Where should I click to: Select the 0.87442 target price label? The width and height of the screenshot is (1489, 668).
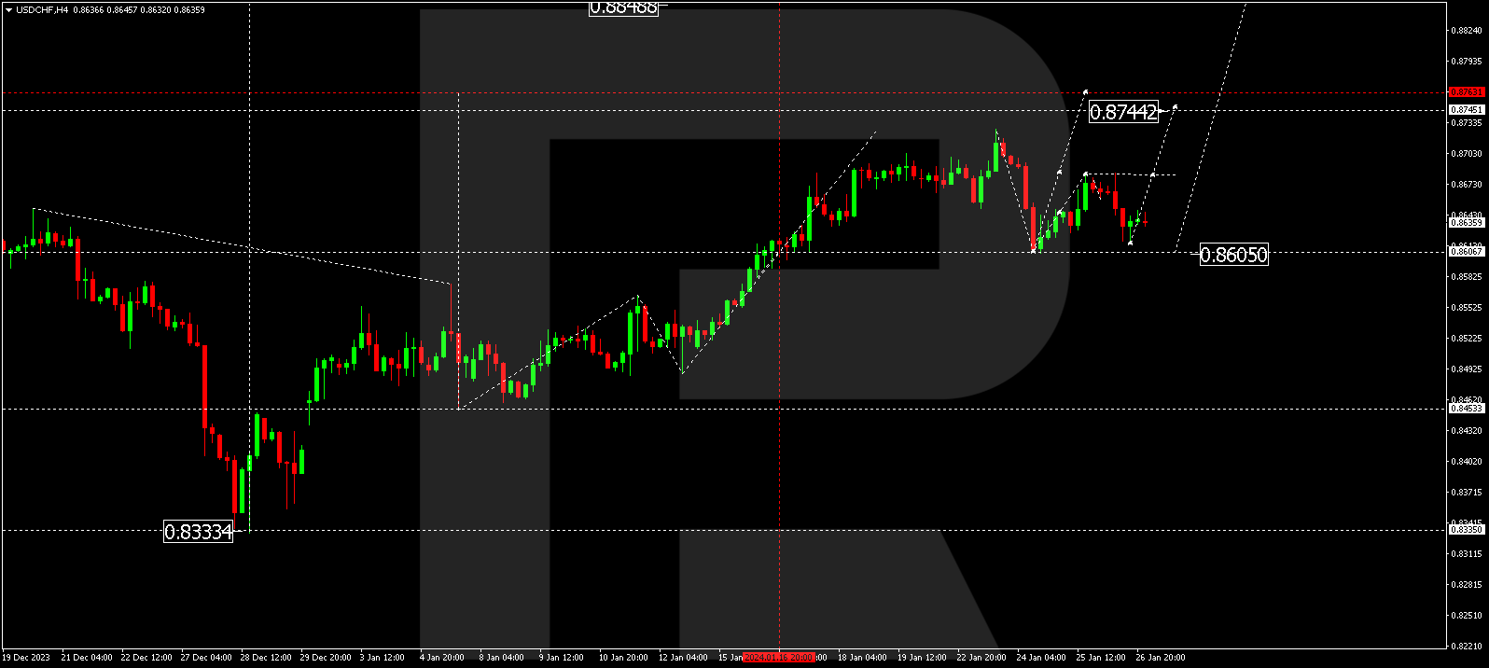(1123, 112)
